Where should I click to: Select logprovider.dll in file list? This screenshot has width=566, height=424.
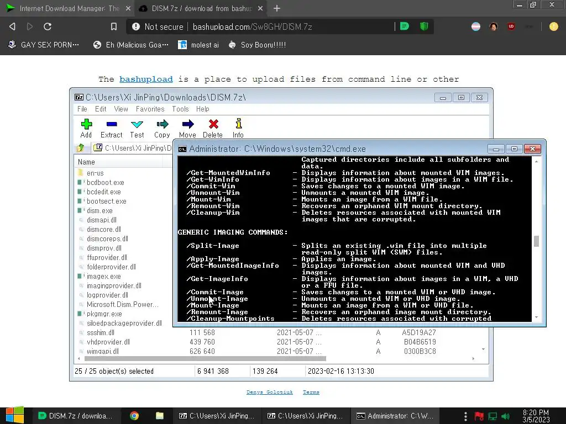click(107, 295)
